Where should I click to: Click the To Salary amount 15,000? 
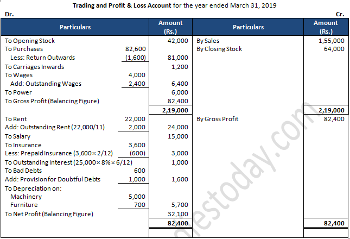point(178,136)
